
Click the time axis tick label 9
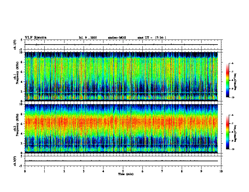click(201, 171)
